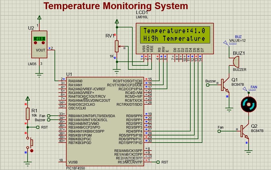Viewport: 271px width, 170px height.
Task: Click the Temperature Monitoring System title
Action: point(116,6)
